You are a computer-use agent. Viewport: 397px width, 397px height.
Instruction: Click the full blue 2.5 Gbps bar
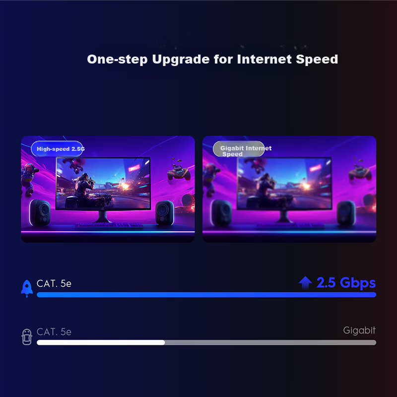coord(206,294)
